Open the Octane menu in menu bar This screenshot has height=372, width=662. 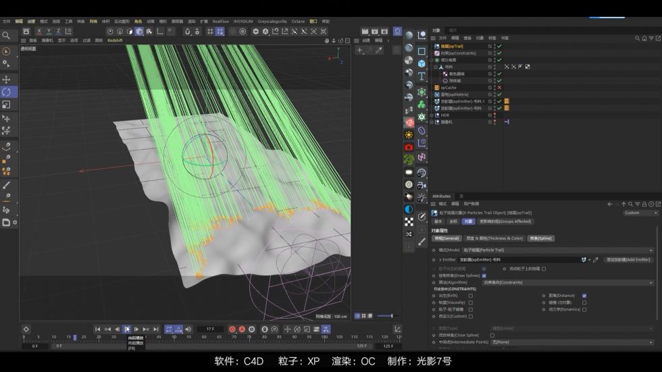297,21
